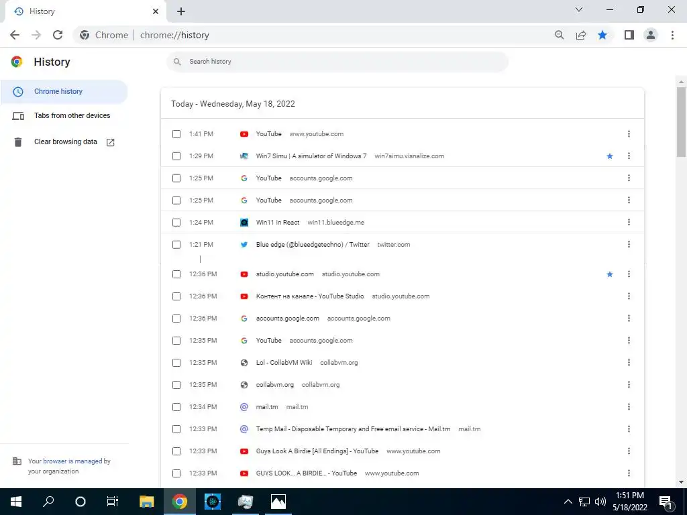The image size is (687, 515).
Task: Click the vertical scrollbar thumb
Action: (681, 122)
